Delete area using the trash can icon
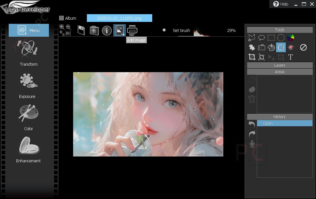The height and width of the screenshot is (199, 316). pyautogui.click(x=252, y=99)
